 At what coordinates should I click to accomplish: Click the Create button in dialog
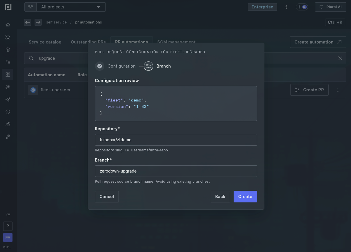(x=245, y=197)
